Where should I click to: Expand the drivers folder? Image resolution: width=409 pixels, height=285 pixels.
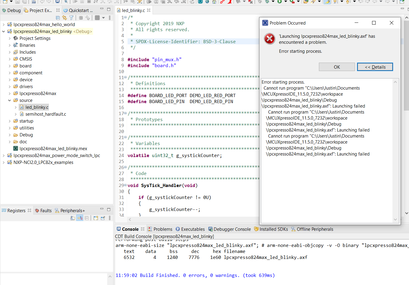tap(10, 87)
